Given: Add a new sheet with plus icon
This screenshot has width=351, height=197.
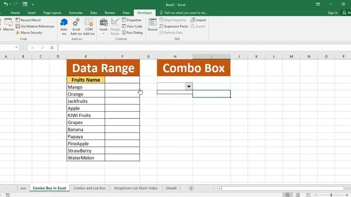Looking at the screenshot, I should pyautogui.click(x=191, y=188).
